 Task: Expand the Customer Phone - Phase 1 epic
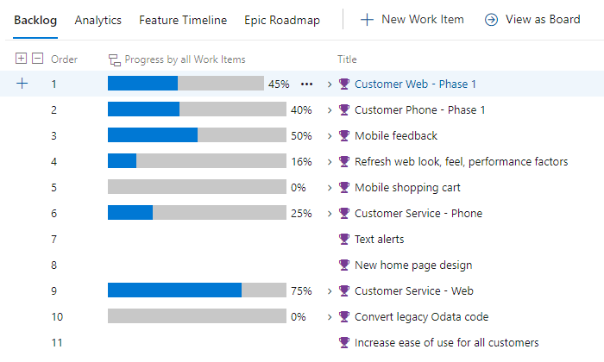point(329,109)
